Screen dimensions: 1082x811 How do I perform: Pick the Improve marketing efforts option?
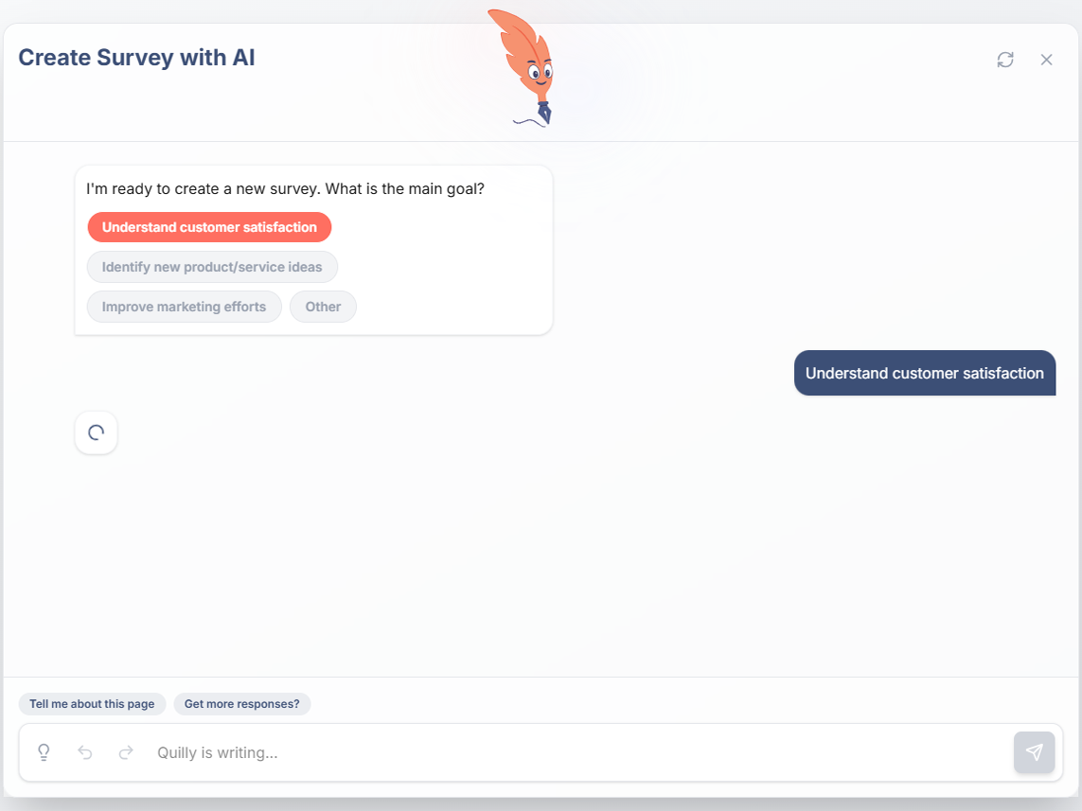[x=184, y=307]
